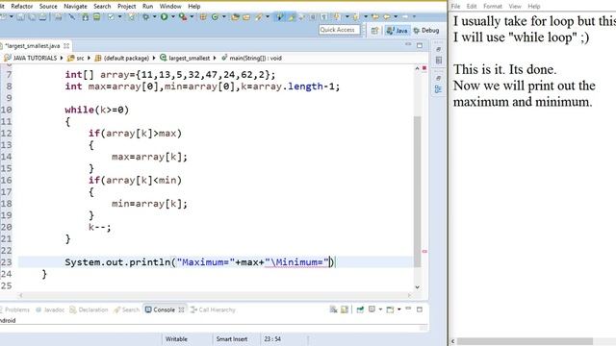Close the Console view tab
Screen dimensions: 616x346
[181, 309]
